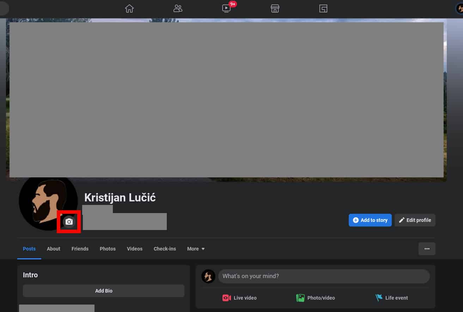Open the Check-ins tab

coord(165,249)
